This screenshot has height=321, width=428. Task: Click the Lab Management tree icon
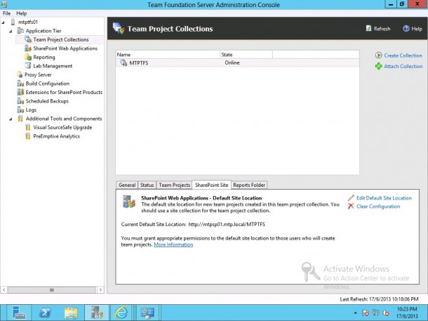pos(28,66)
